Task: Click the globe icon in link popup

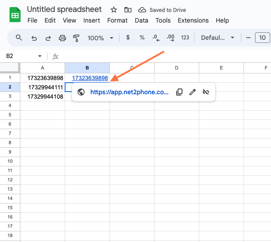Action: (81, 92)
